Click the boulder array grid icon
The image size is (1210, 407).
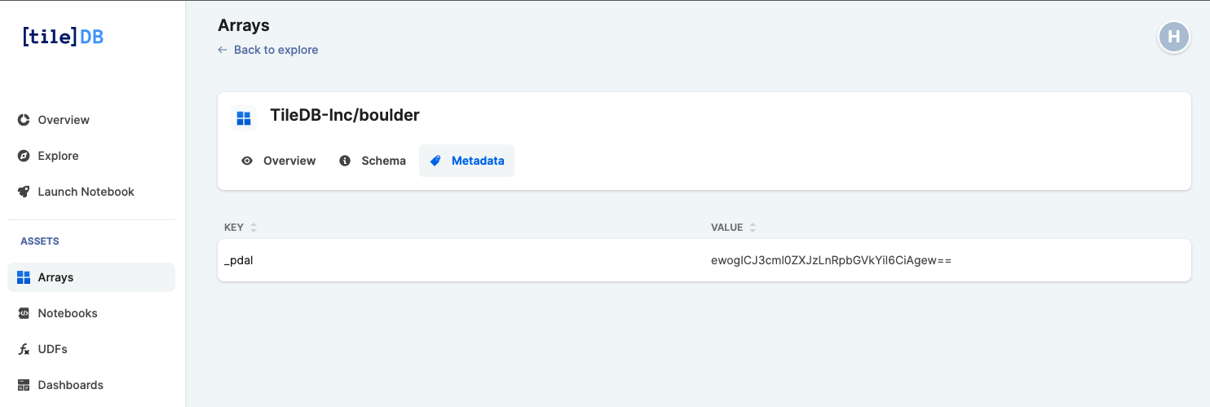coord(243,118)
